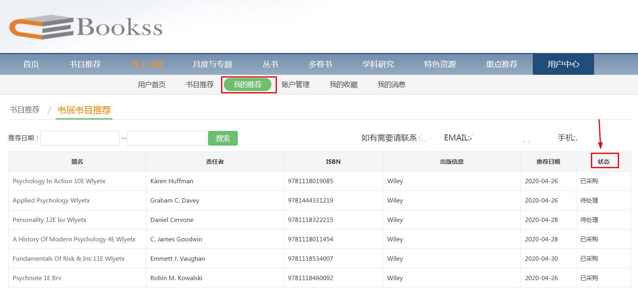
Task: Click the Bookss logo icon
Action: (x=42, y=27)
